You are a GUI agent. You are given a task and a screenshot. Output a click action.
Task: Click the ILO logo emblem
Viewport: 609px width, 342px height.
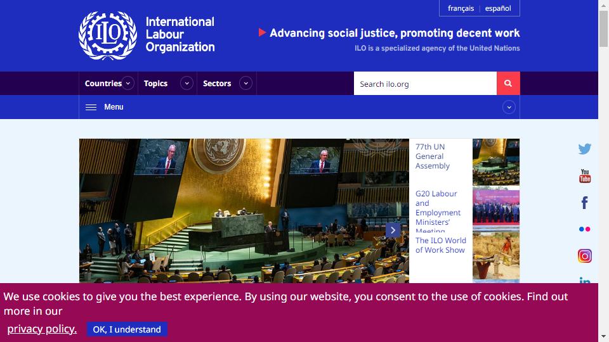[108, 35]
